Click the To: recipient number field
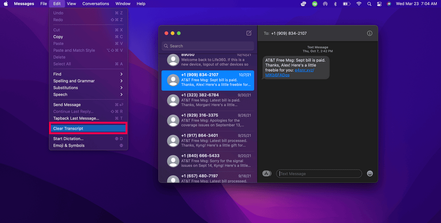441x223 pixels. [289, 33]
